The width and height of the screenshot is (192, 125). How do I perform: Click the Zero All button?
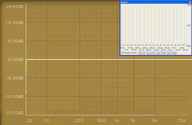coord(142,53)
